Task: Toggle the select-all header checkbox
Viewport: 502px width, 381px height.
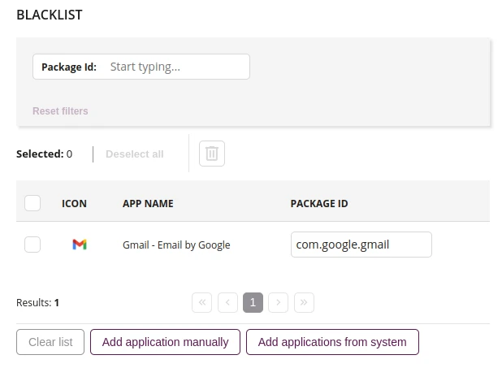Action: coord(32,203)
